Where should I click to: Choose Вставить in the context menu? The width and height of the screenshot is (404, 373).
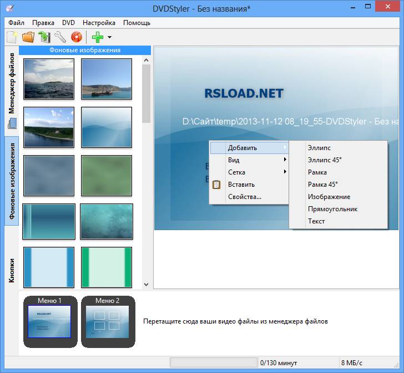[249, 185]
